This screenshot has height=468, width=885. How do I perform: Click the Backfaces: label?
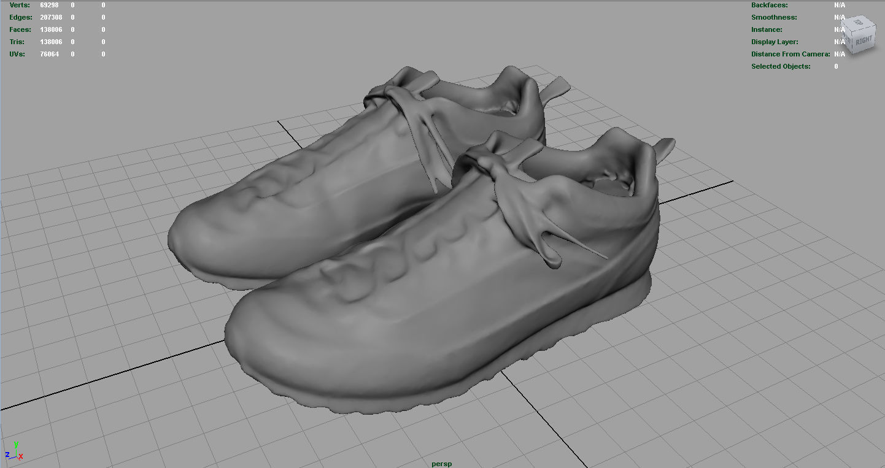tap(770, 5)
